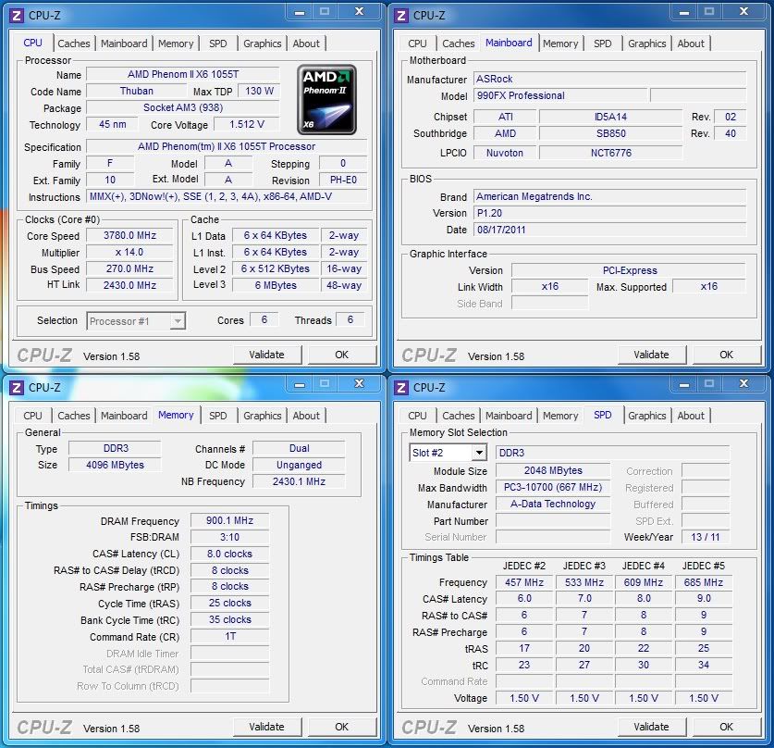Select Memory tab in the Mainboard tab window

click(560, 44)
